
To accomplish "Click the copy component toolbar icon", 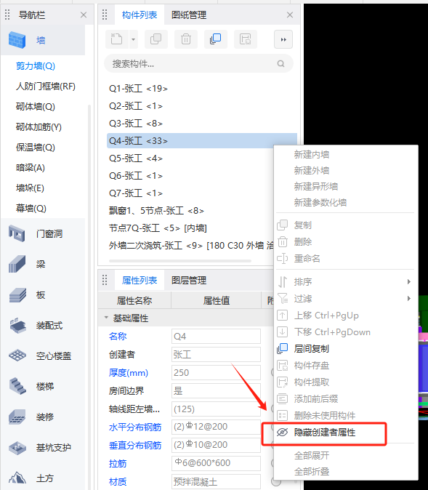I will [x=156, y=39].
